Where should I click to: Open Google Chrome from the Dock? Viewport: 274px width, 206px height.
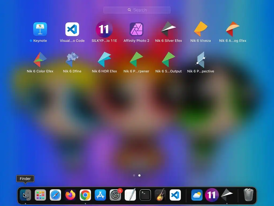pyautogui.click(x=85, y=195)
